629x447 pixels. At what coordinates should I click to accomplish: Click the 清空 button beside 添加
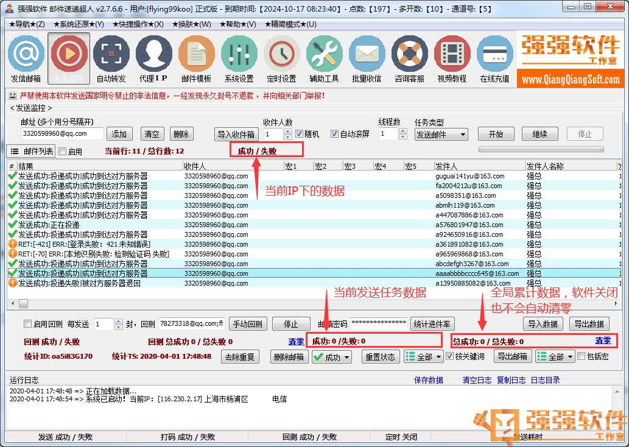152,134
